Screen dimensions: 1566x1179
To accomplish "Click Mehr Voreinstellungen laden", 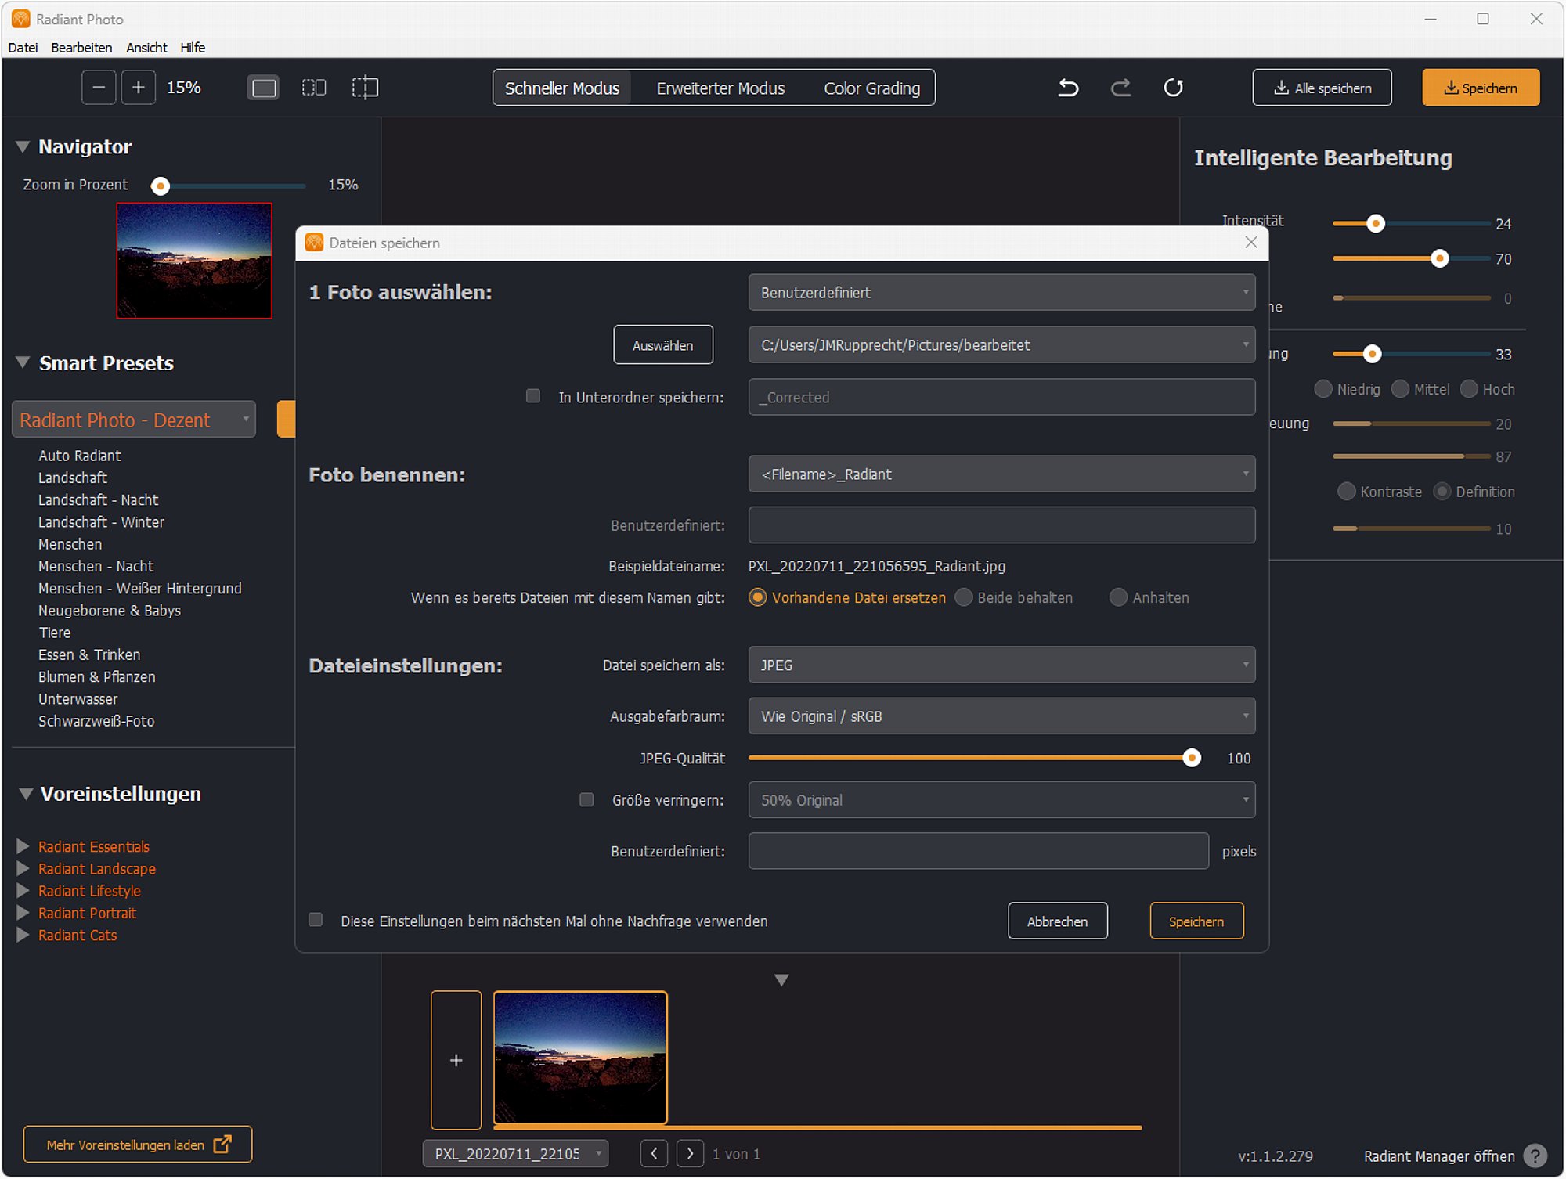I will click(x=138, y=1145).
